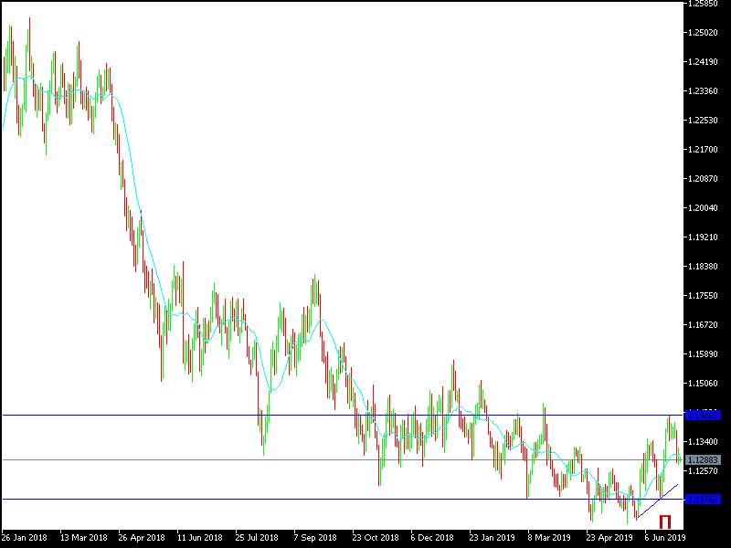Click the 7 Sep 2018 date label
This screenshot has width=731, height=548.
click(315, 538)
